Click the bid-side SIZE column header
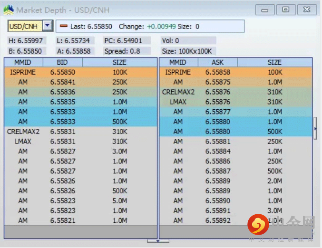This screenshot has width=322, height=248. click(119, 62)
